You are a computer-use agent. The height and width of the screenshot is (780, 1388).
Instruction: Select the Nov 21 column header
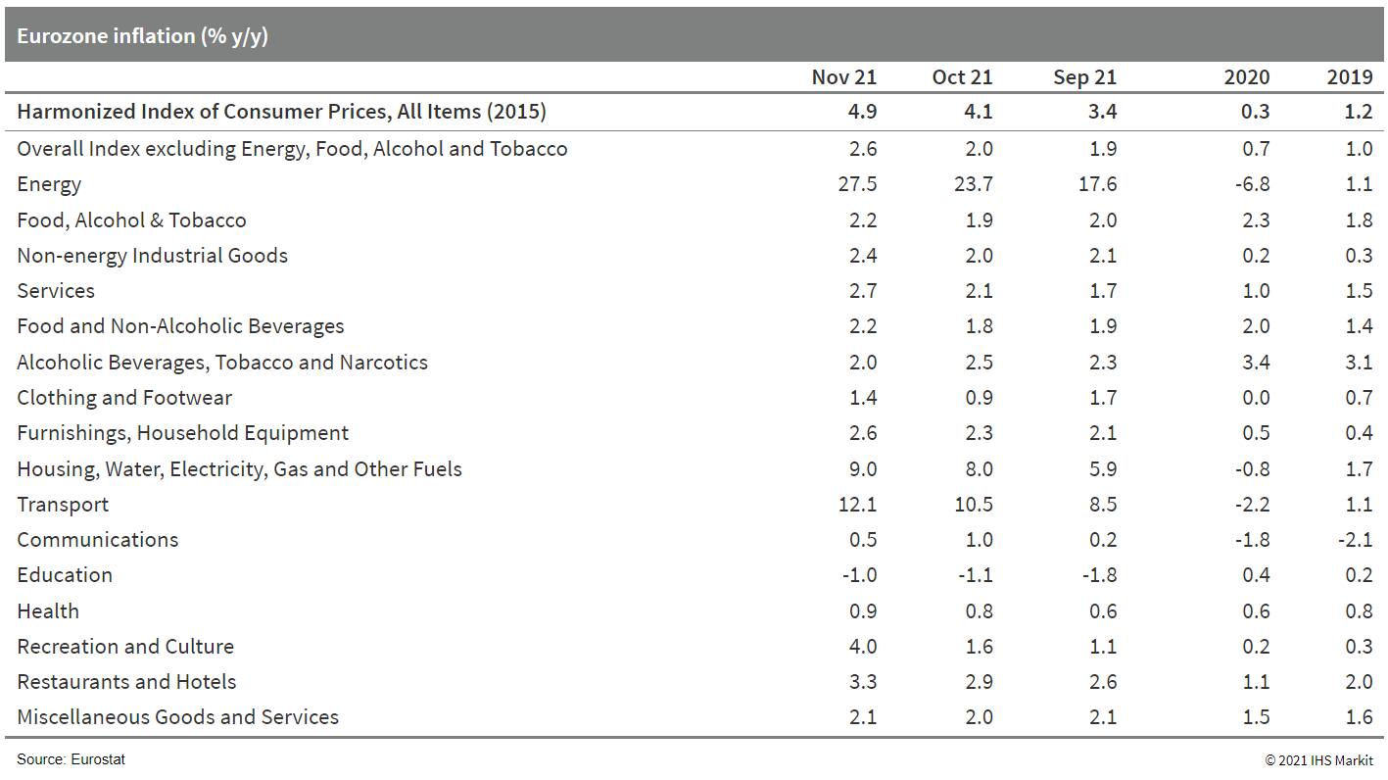tap(843, 77)
